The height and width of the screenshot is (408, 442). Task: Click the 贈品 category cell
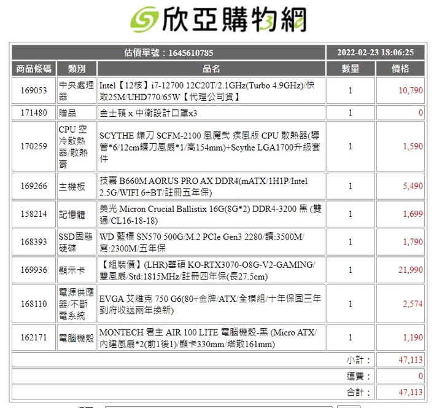tap(77, 113)
